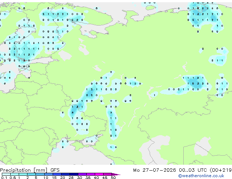
Task: Select the 30–35 mm violet legend swatch
Action: tap(82, 174)
